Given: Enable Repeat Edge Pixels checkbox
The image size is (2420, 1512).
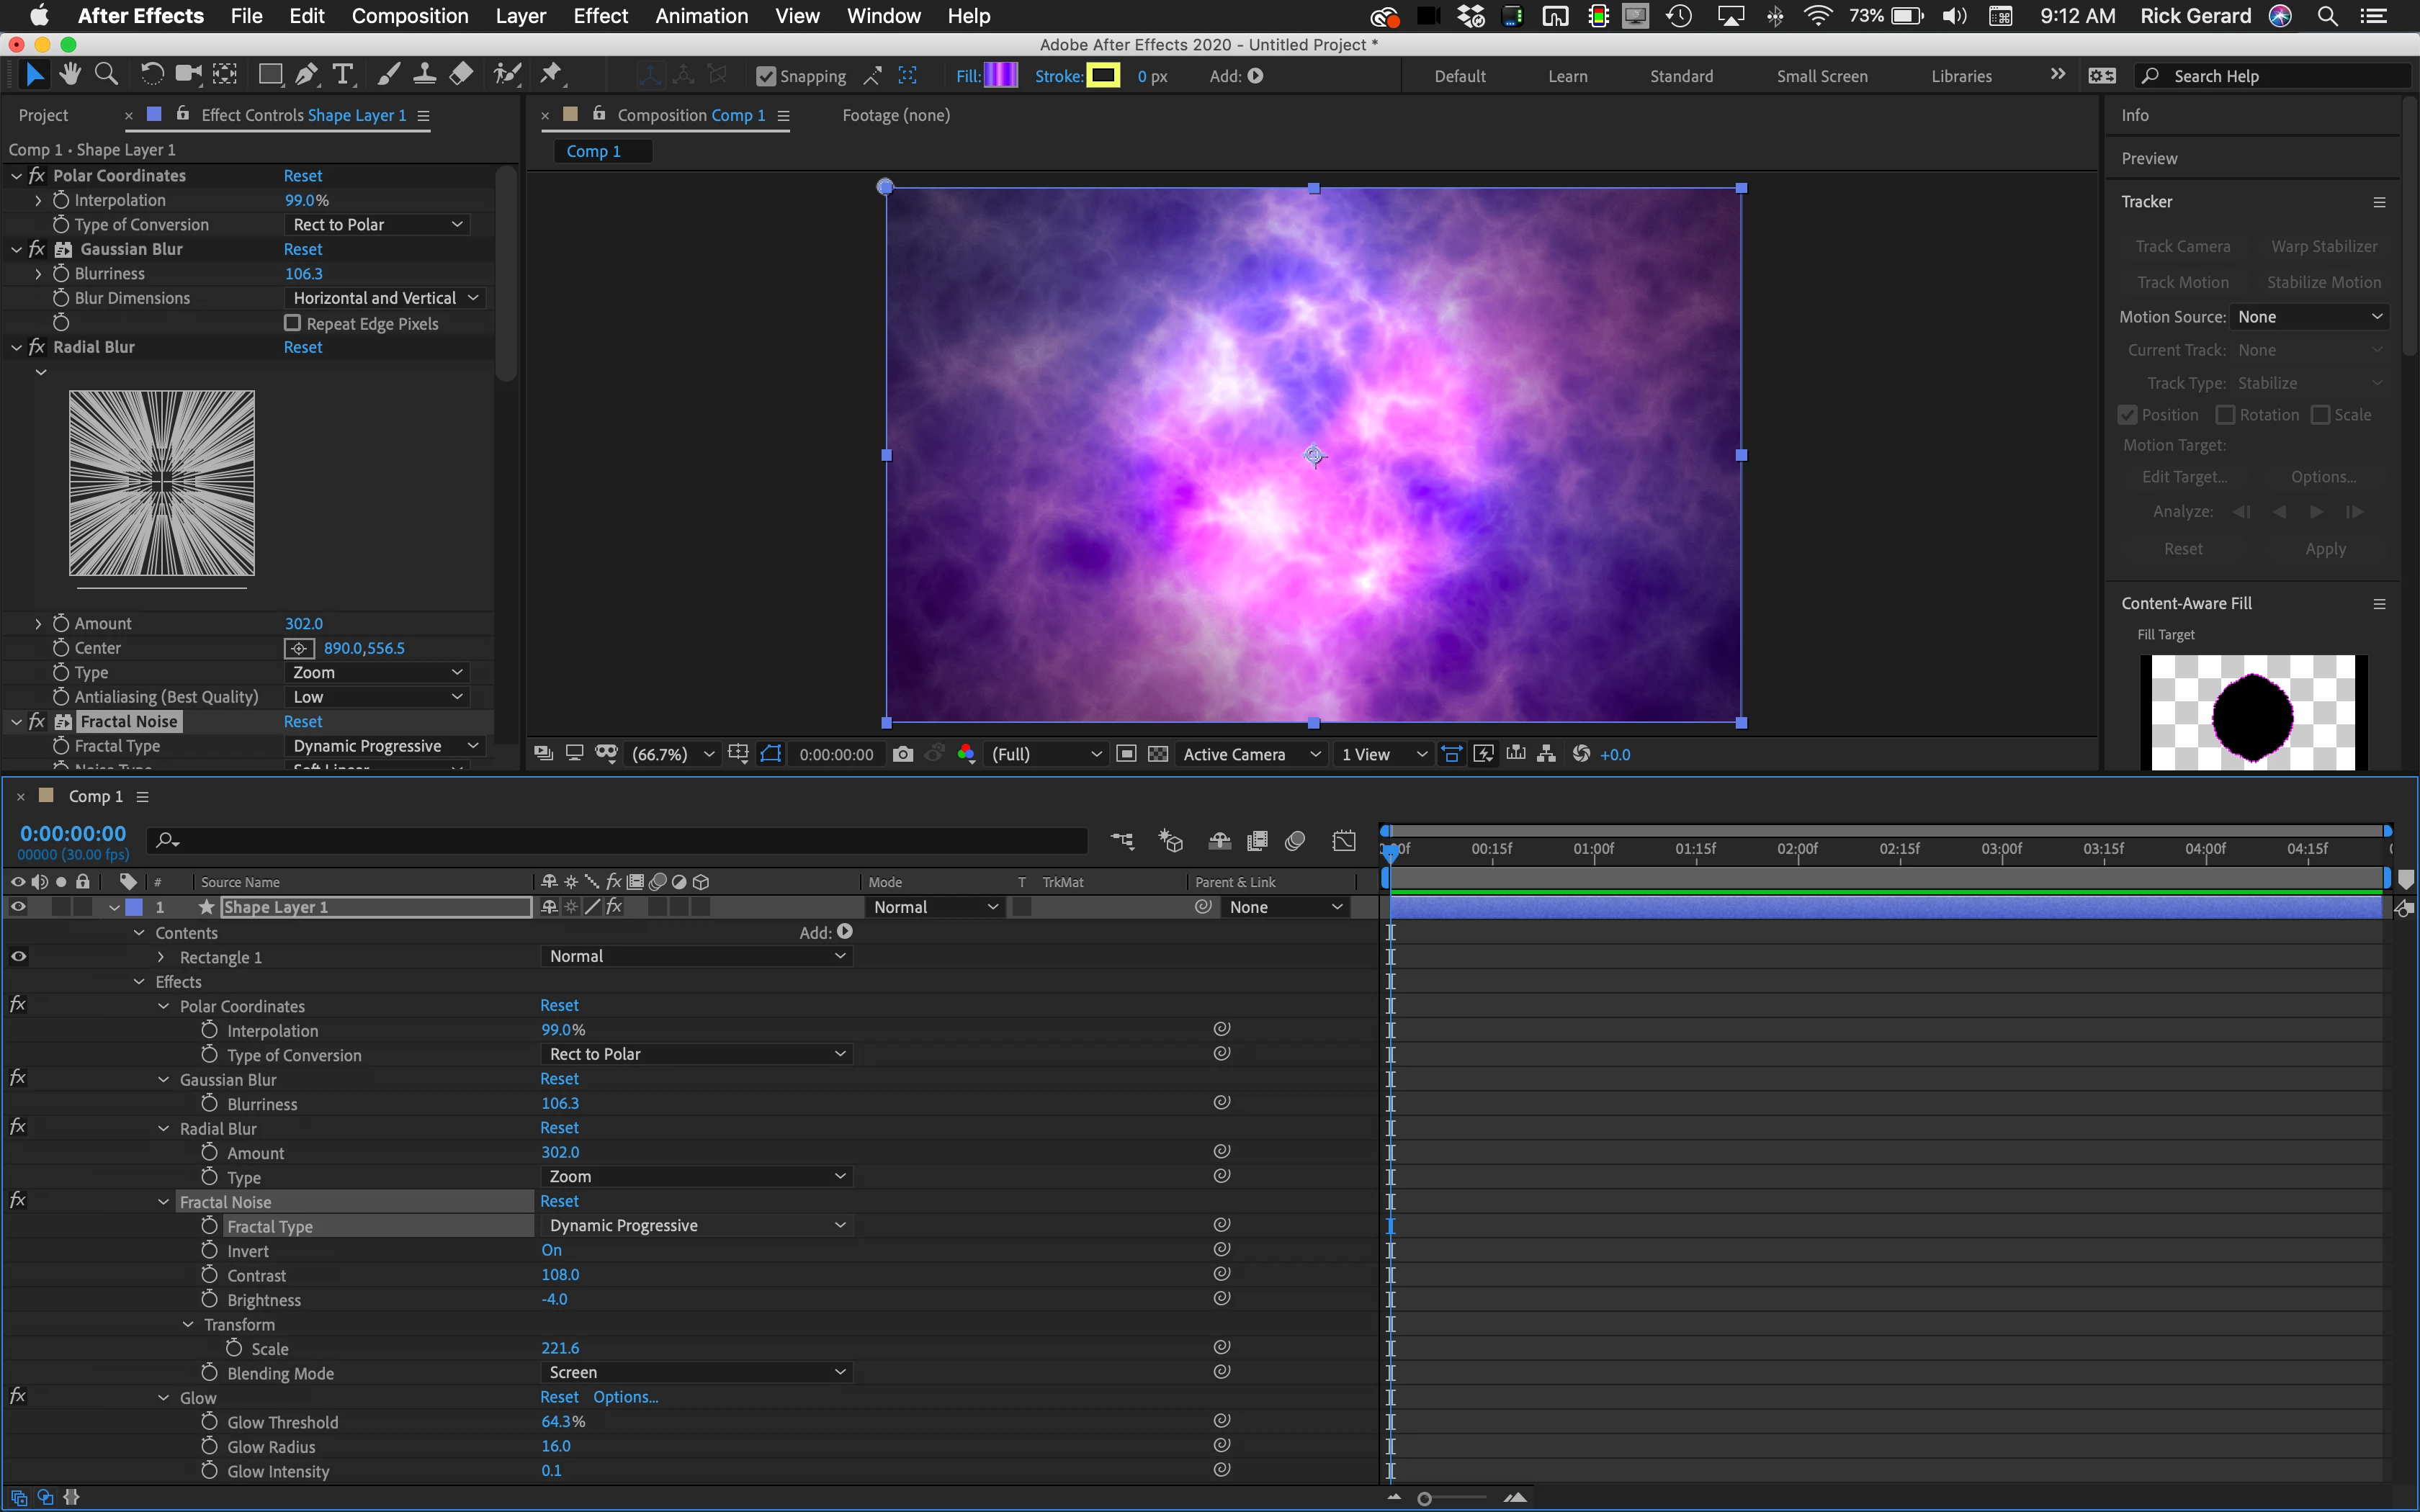Looking at the screenshot, I should [x=293, y=323].
